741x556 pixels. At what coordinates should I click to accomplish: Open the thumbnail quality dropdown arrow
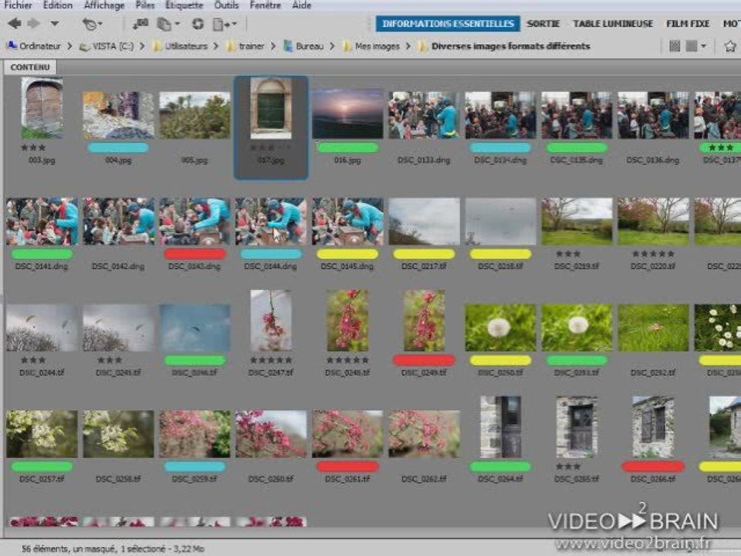click(704, 46)
